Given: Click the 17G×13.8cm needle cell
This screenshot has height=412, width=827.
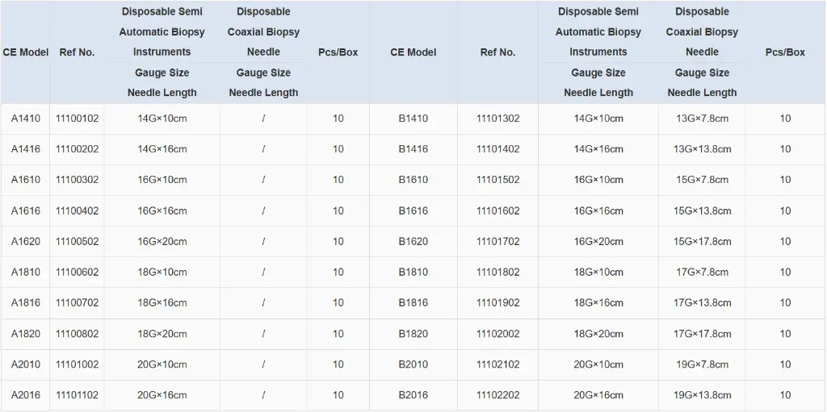Looking at the screenshot, I should [x=702, y=302].
